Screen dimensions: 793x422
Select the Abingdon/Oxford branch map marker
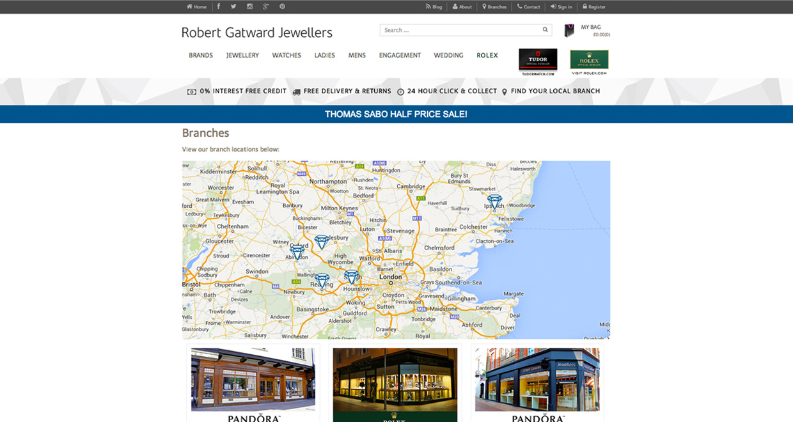(x=297, y=252)
